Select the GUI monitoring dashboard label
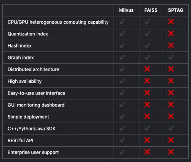 point(36,105)
